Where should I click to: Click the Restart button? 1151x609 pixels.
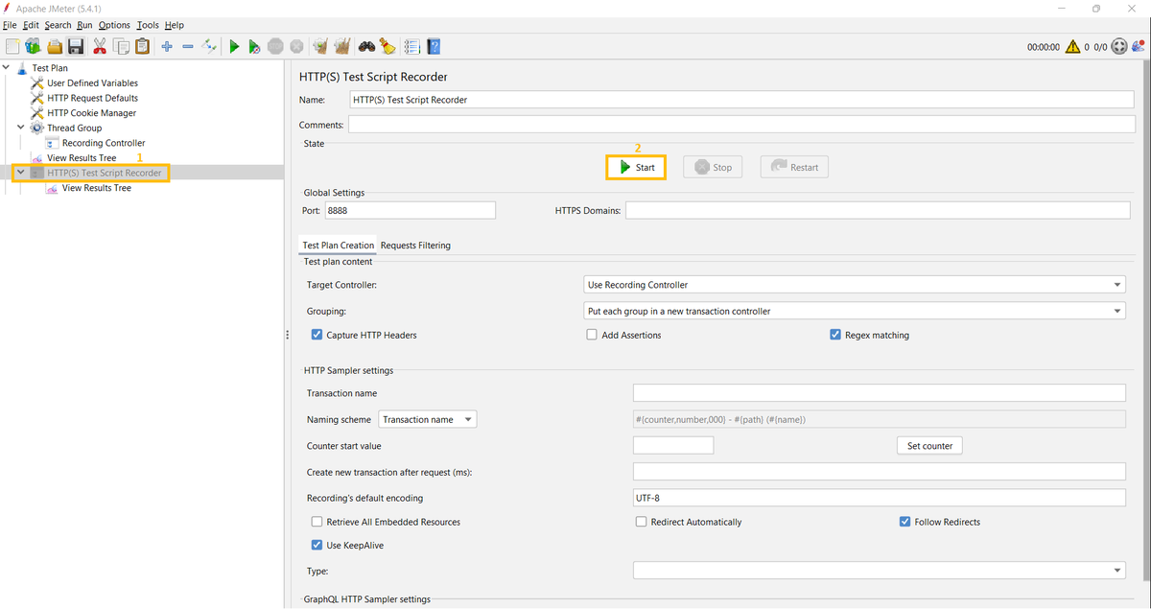[x=794, y=167]
